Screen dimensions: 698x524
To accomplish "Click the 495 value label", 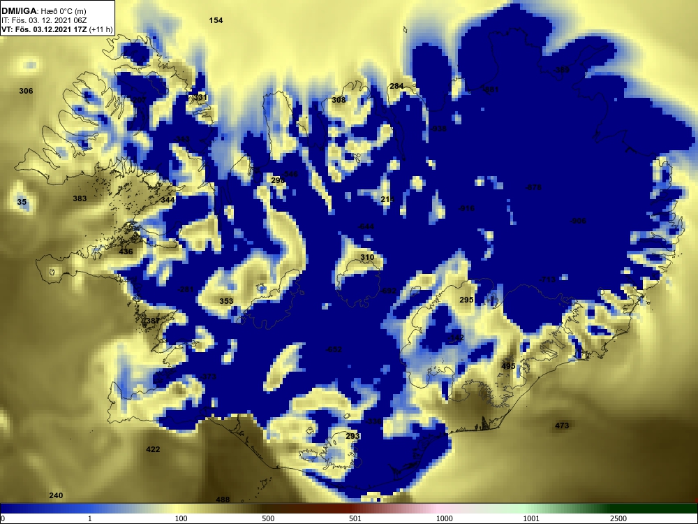I will [508, 366].
